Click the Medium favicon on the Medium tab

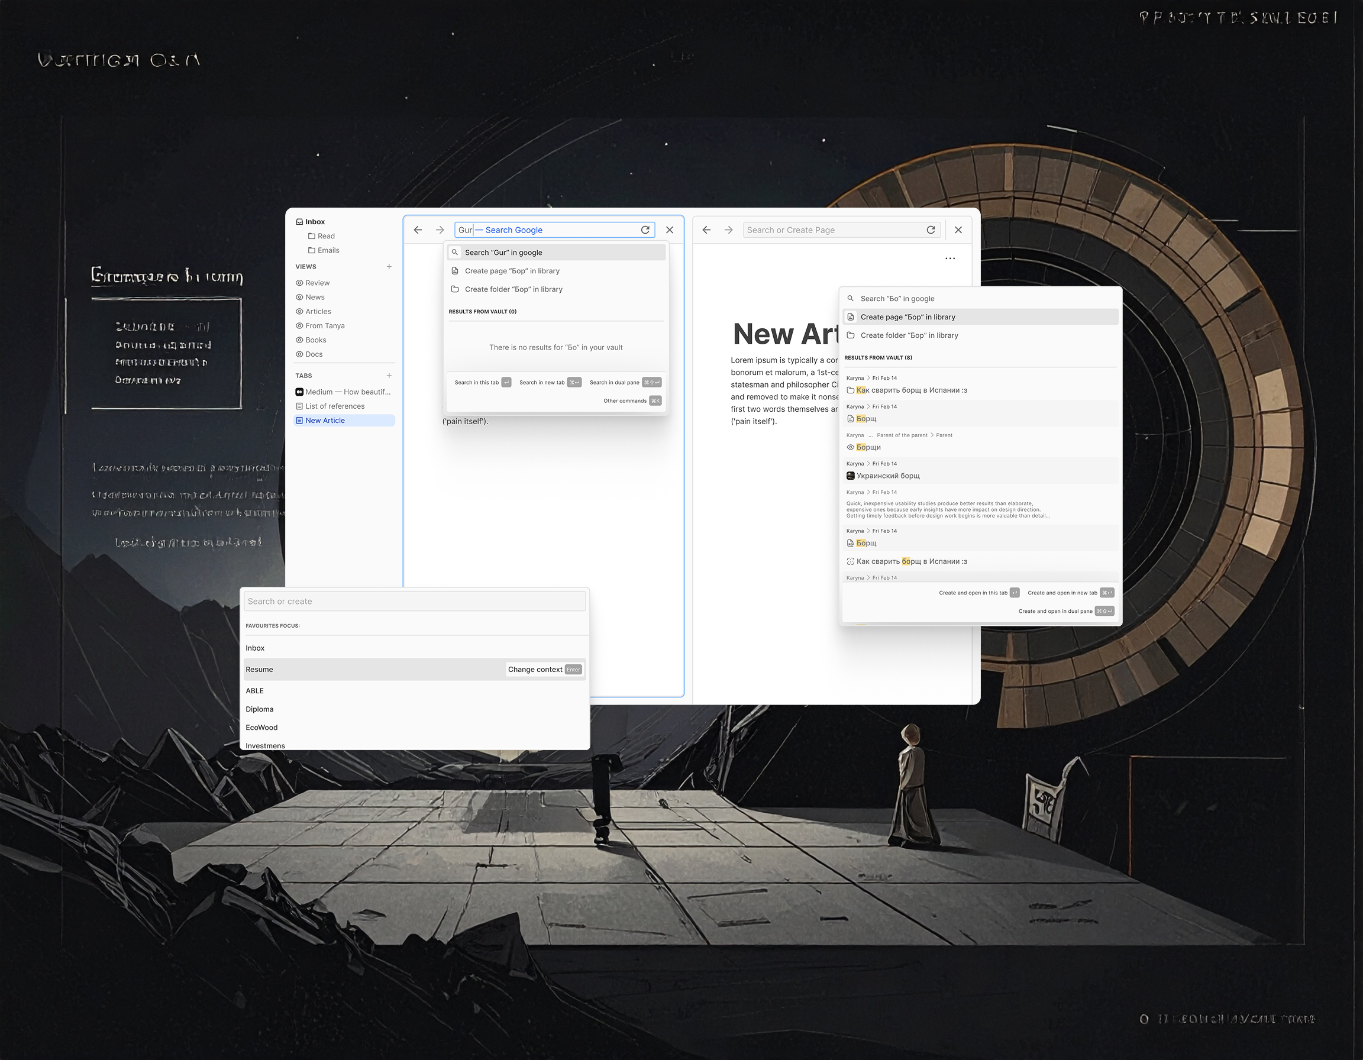[300, 392]
